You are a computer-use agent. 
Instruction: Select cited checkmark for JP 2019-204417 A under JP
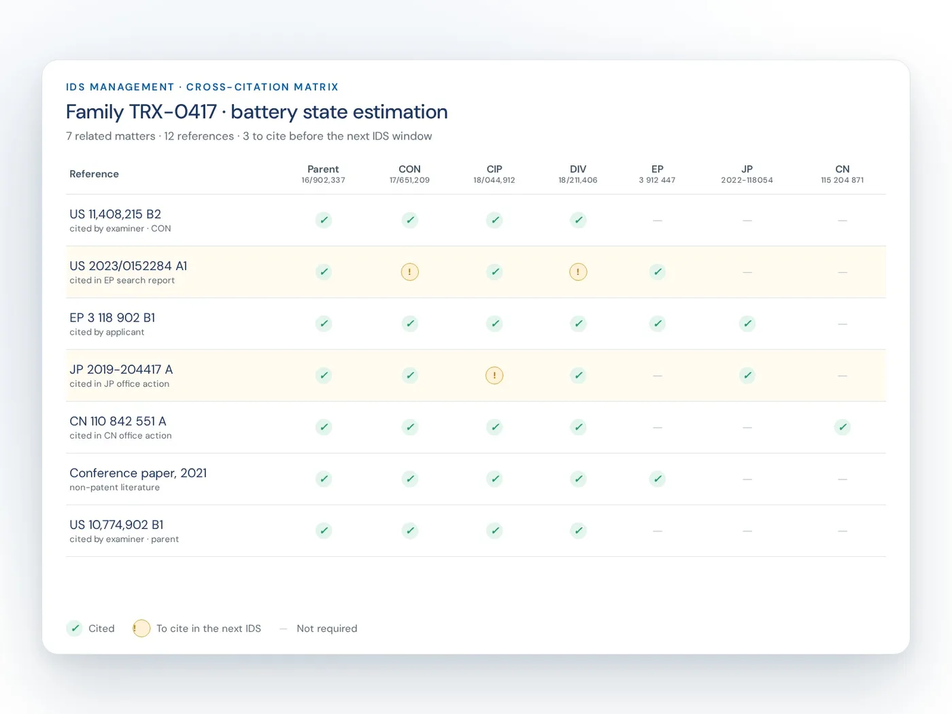point(747,375)
